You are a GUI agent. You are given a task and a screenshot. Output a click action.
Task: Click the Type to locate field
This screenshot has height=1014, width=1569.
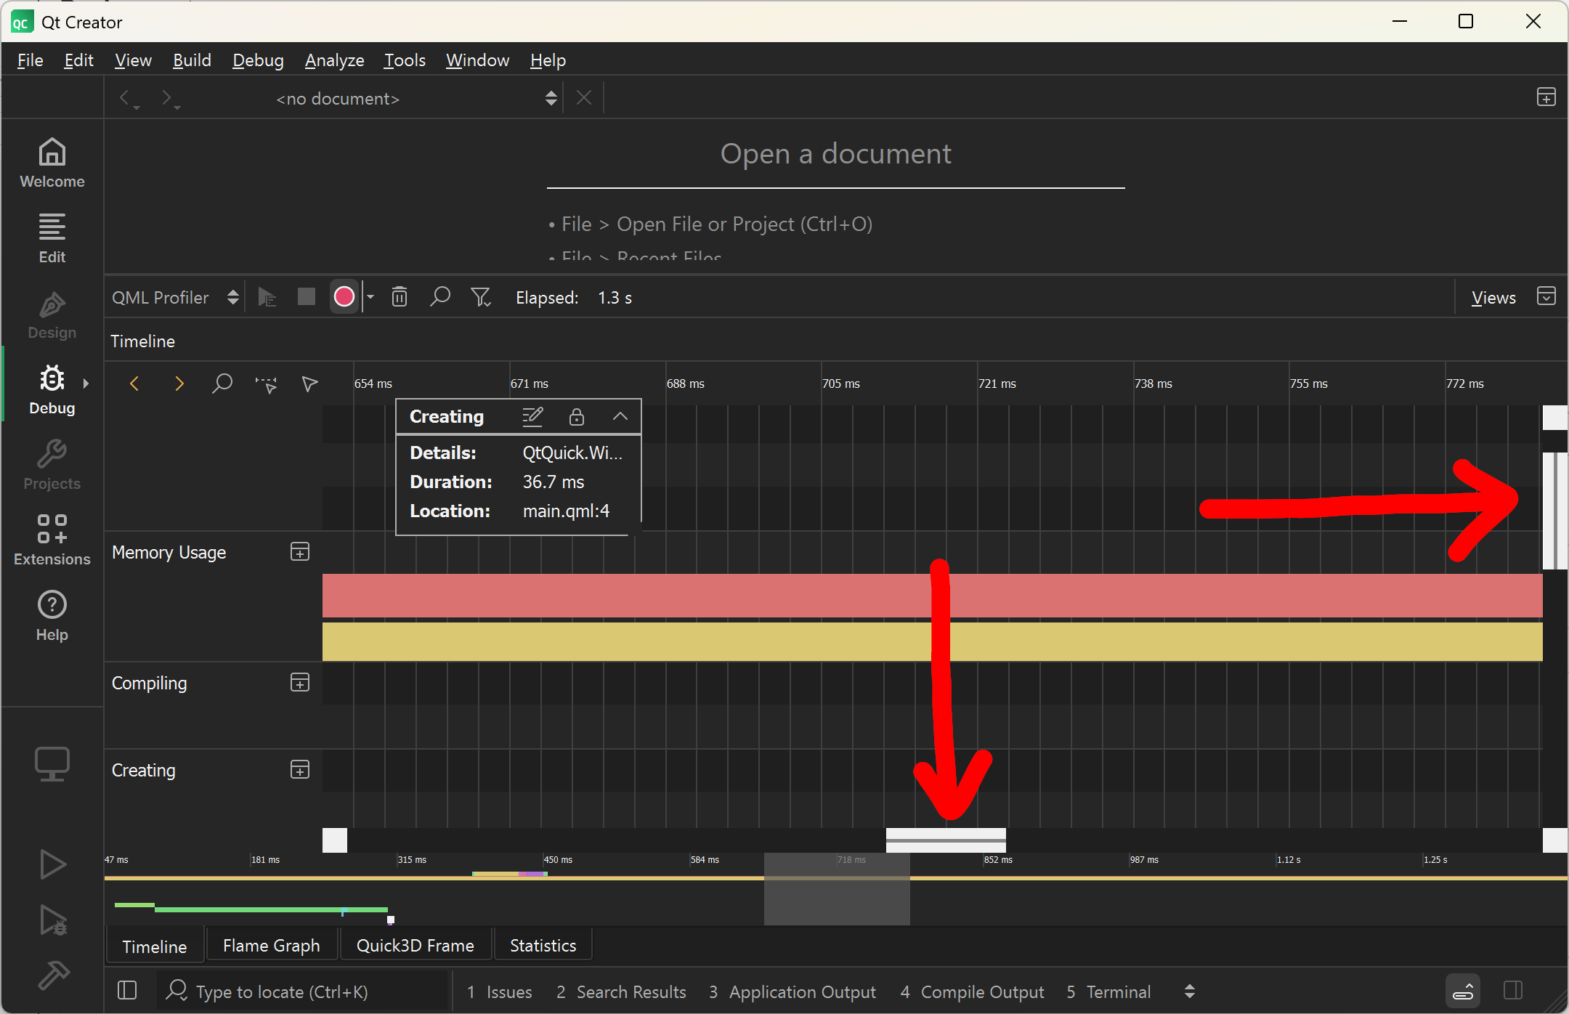click(x=305, y=991)
